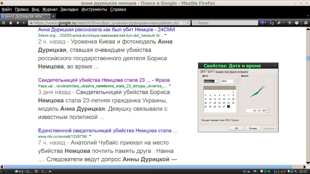Select day 20 in the calendar
This screenshot has height=174, width=310.
pyautogui.click(x=224, y=103)
